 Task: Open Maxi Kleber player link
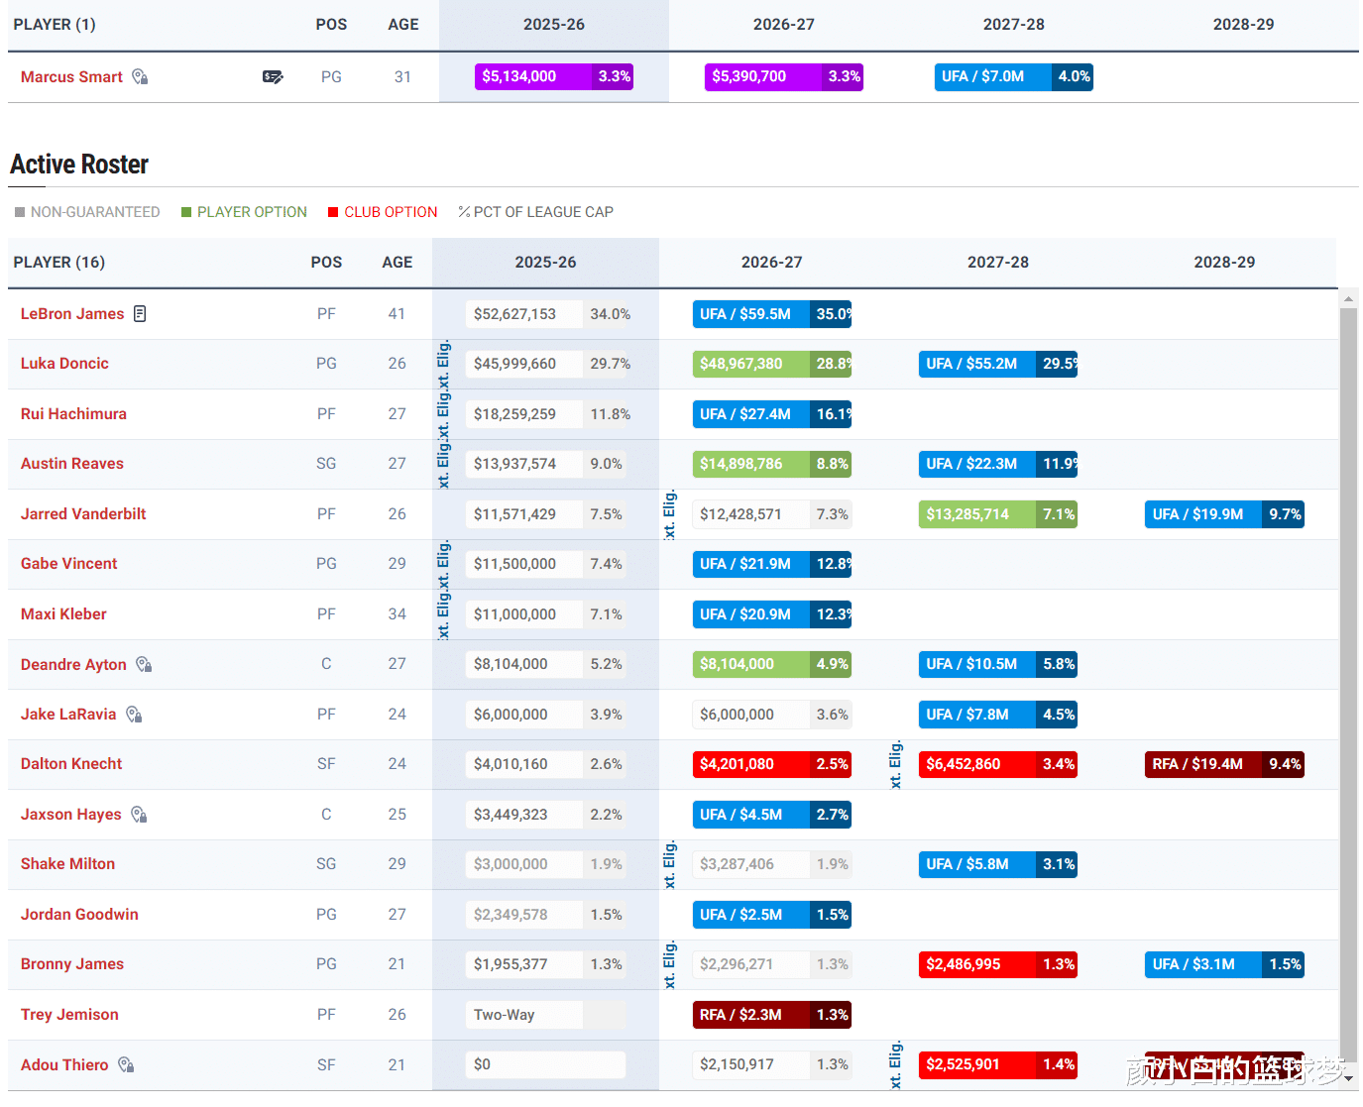[x=63, y=613]
